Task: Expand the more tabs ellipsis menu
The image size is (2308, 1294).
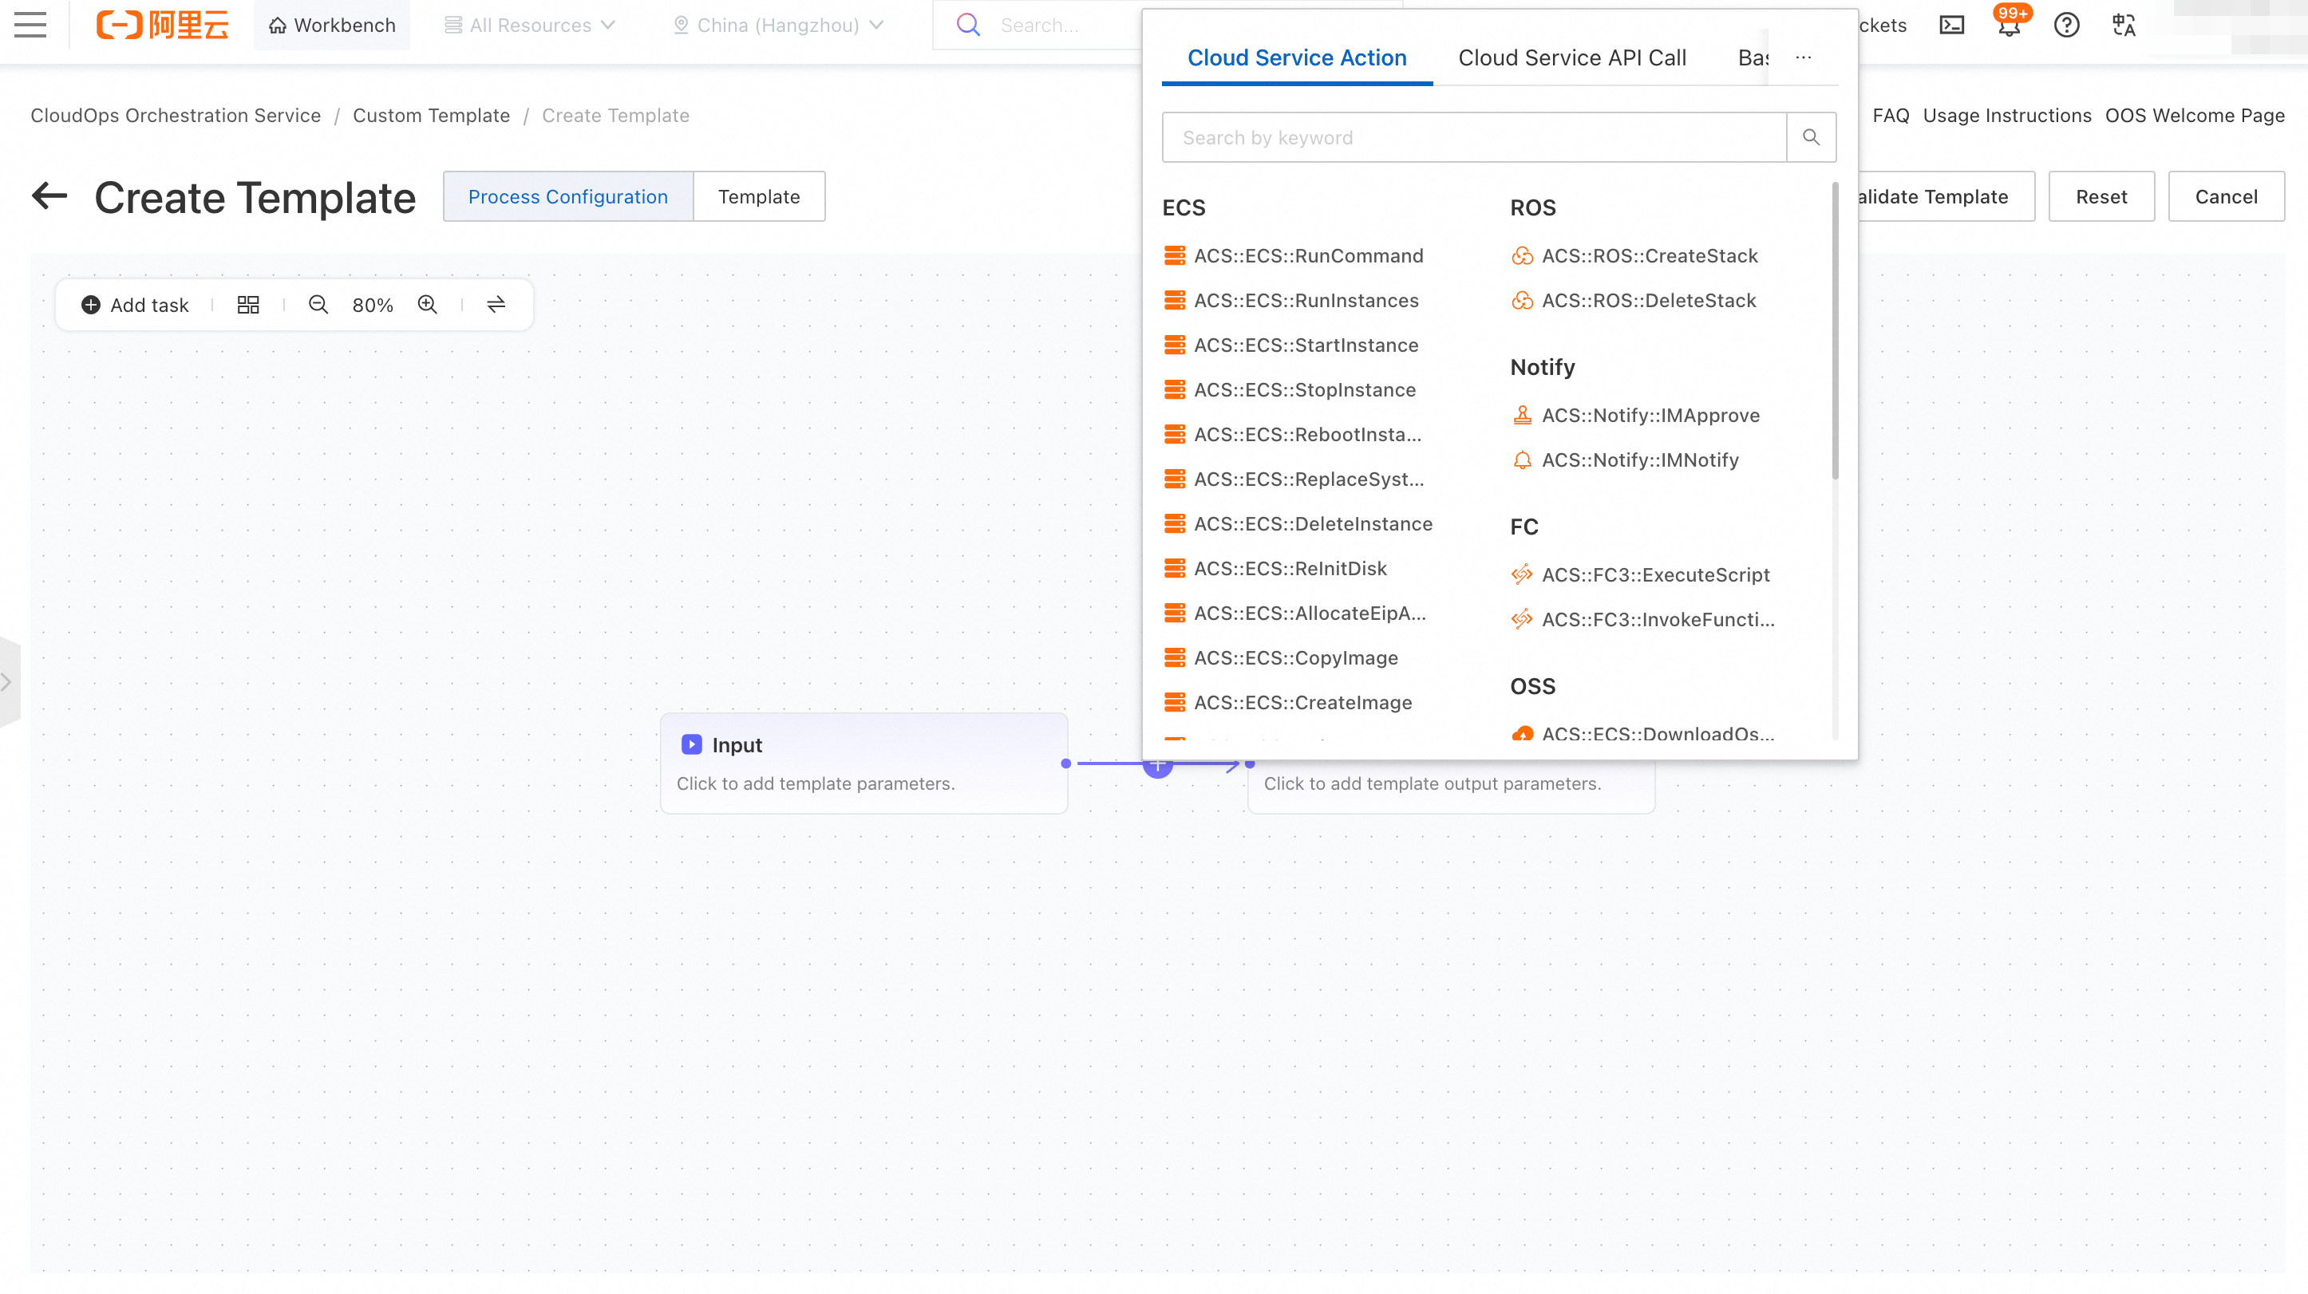Action: click(x=1804, y=57)
